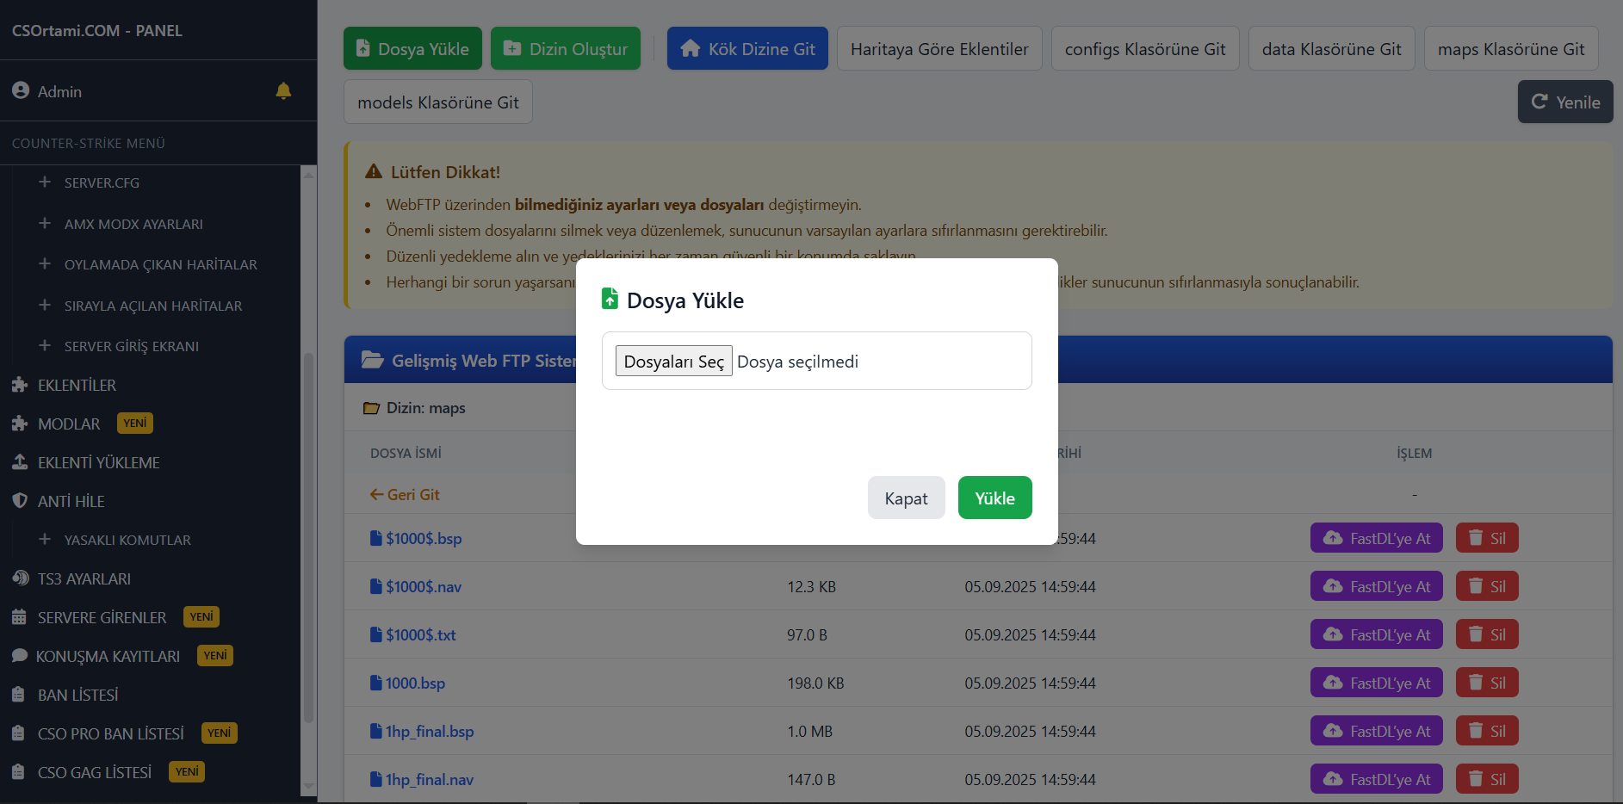This screenshot has height=804, width=1623.
Task: Open the 1hp_final.bsp file link
Action: point(429,731)
